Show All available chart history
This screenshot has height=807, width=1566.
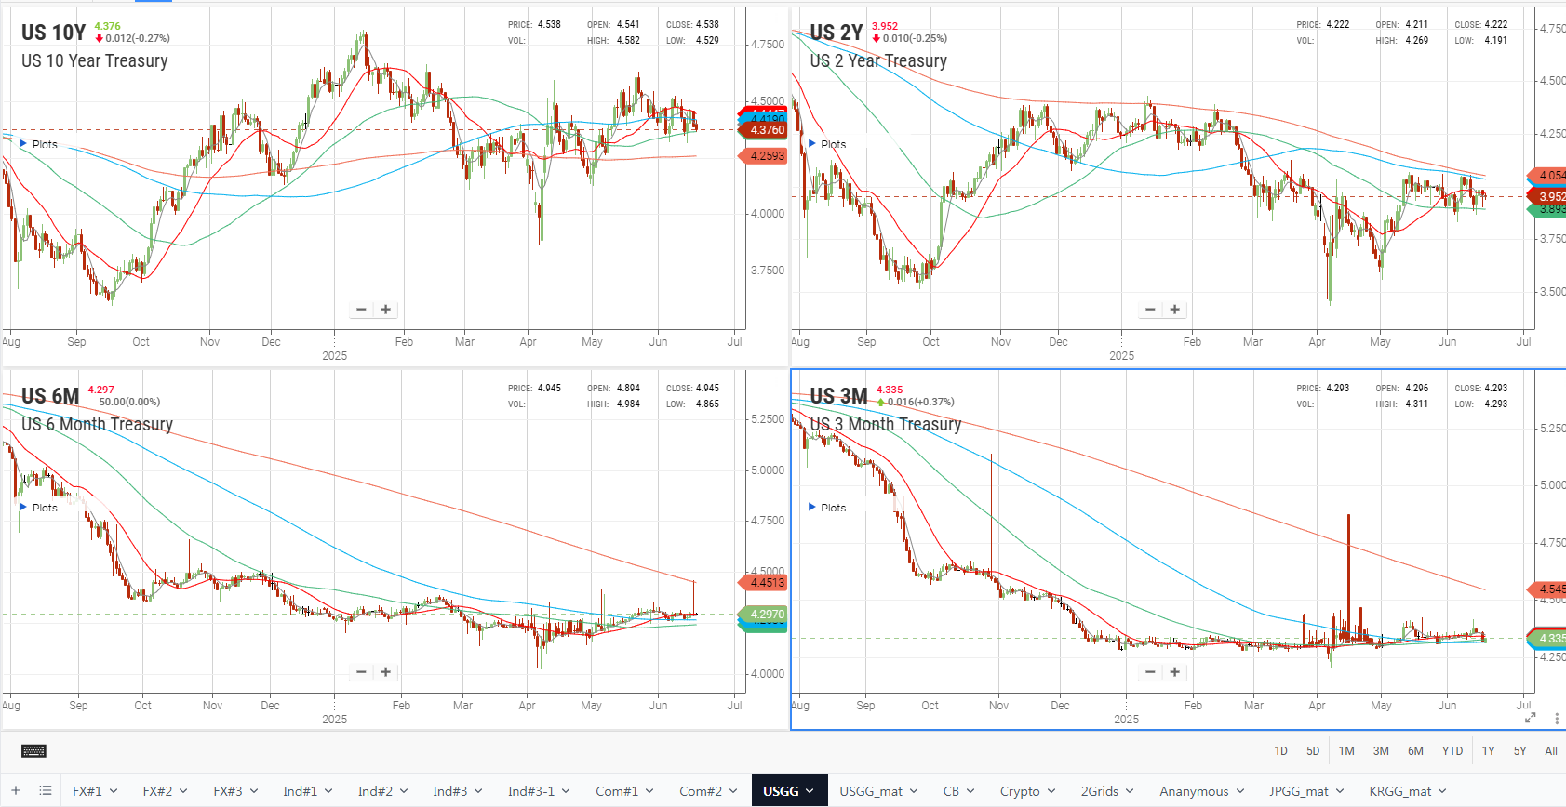(1551, 751)
